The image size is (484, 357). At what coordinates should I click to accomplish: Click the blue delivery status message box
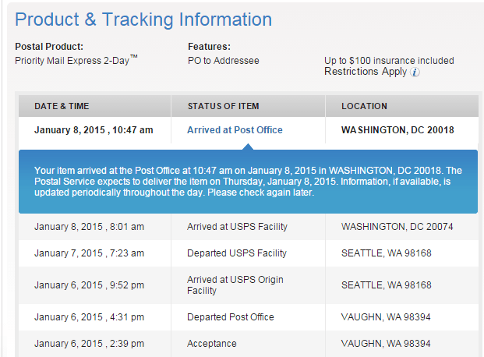click(x=248, y=181)
